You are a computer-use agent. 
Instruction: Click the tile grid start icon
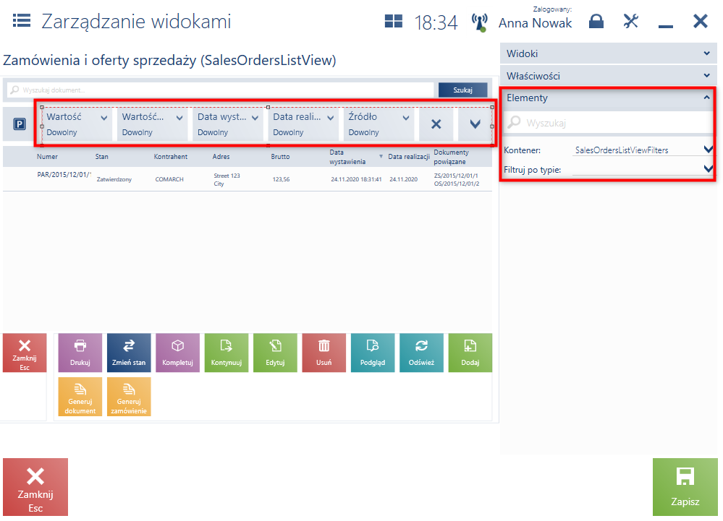[x=393, y=21]
